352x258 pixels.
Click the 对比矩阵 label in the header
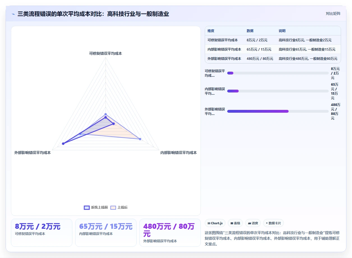click(x=333, y=13)
